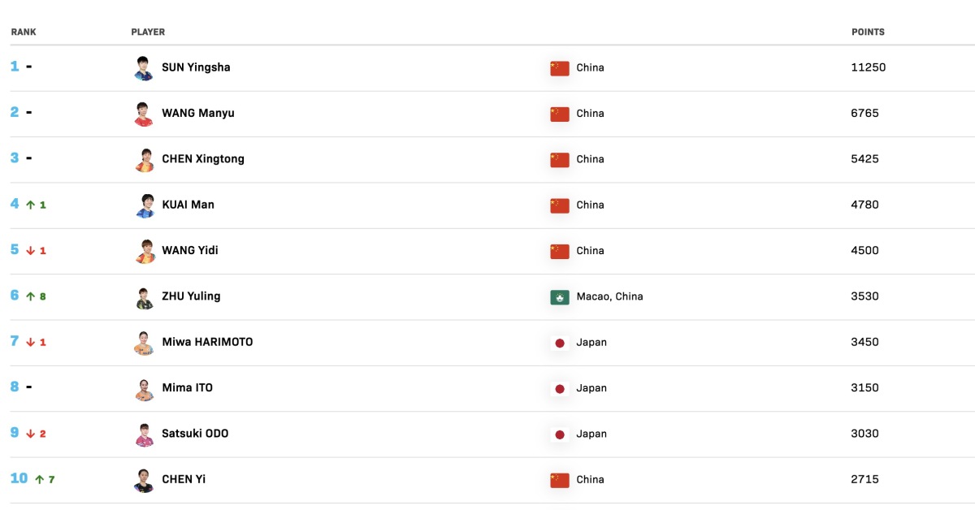This screenshot has width=975, height=510.
Task: Click the Japan flag next to Mima ITO
Action: 560,388
